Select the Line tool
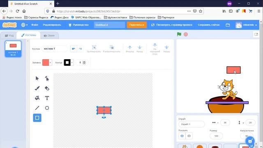 [x=37, y=108]
